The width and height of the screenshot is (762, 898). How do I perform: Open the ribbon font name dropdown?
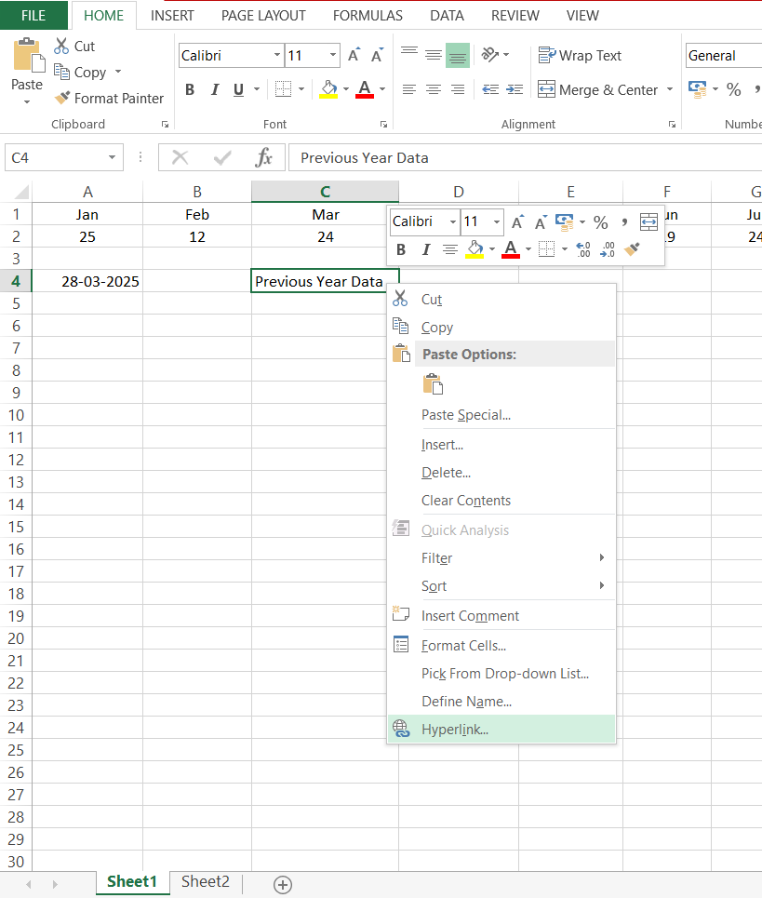click(277, 56)
